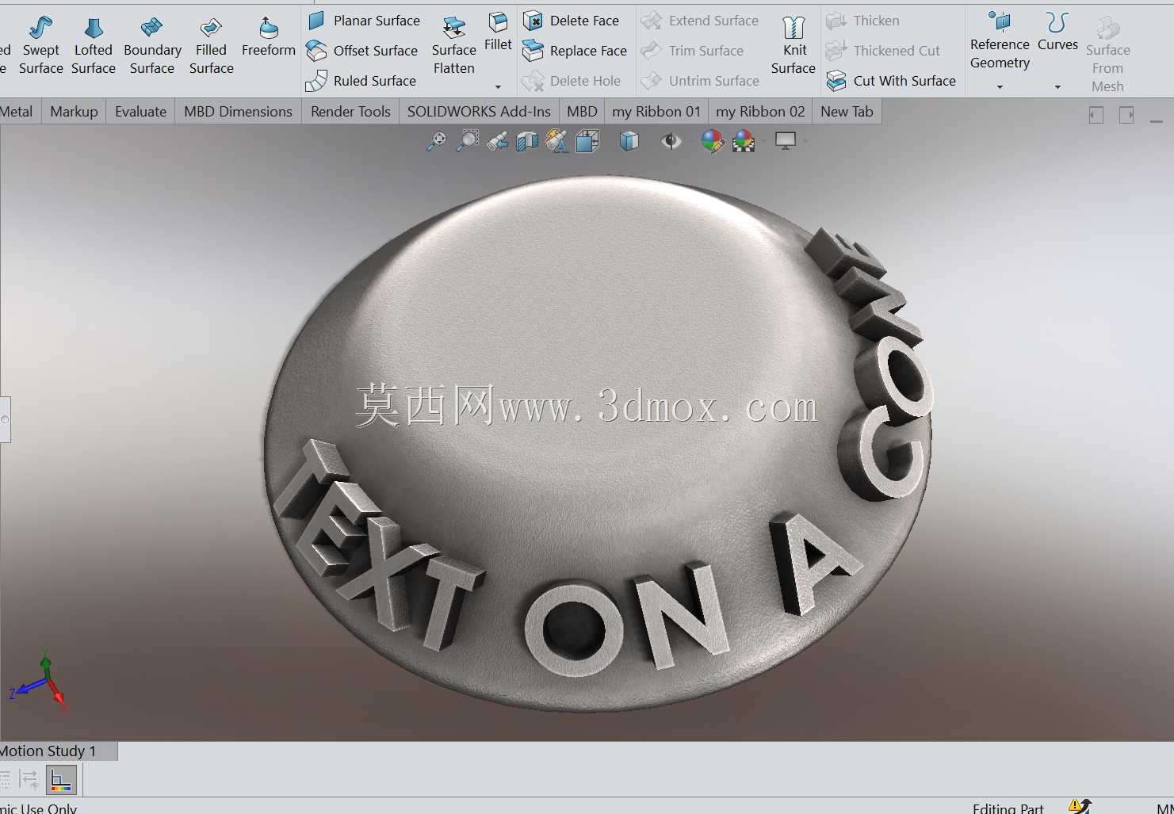Toggle the Section View icon

tap(527, 141)
